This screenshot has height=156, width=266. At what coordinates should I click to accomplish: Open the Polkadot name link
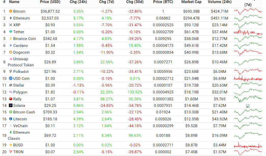[x=21, y=72]
